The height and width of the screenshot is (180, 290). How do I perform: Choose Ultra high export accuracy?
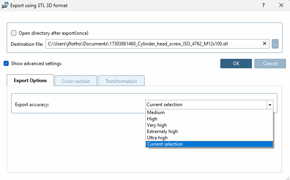[x=157, y=138]
